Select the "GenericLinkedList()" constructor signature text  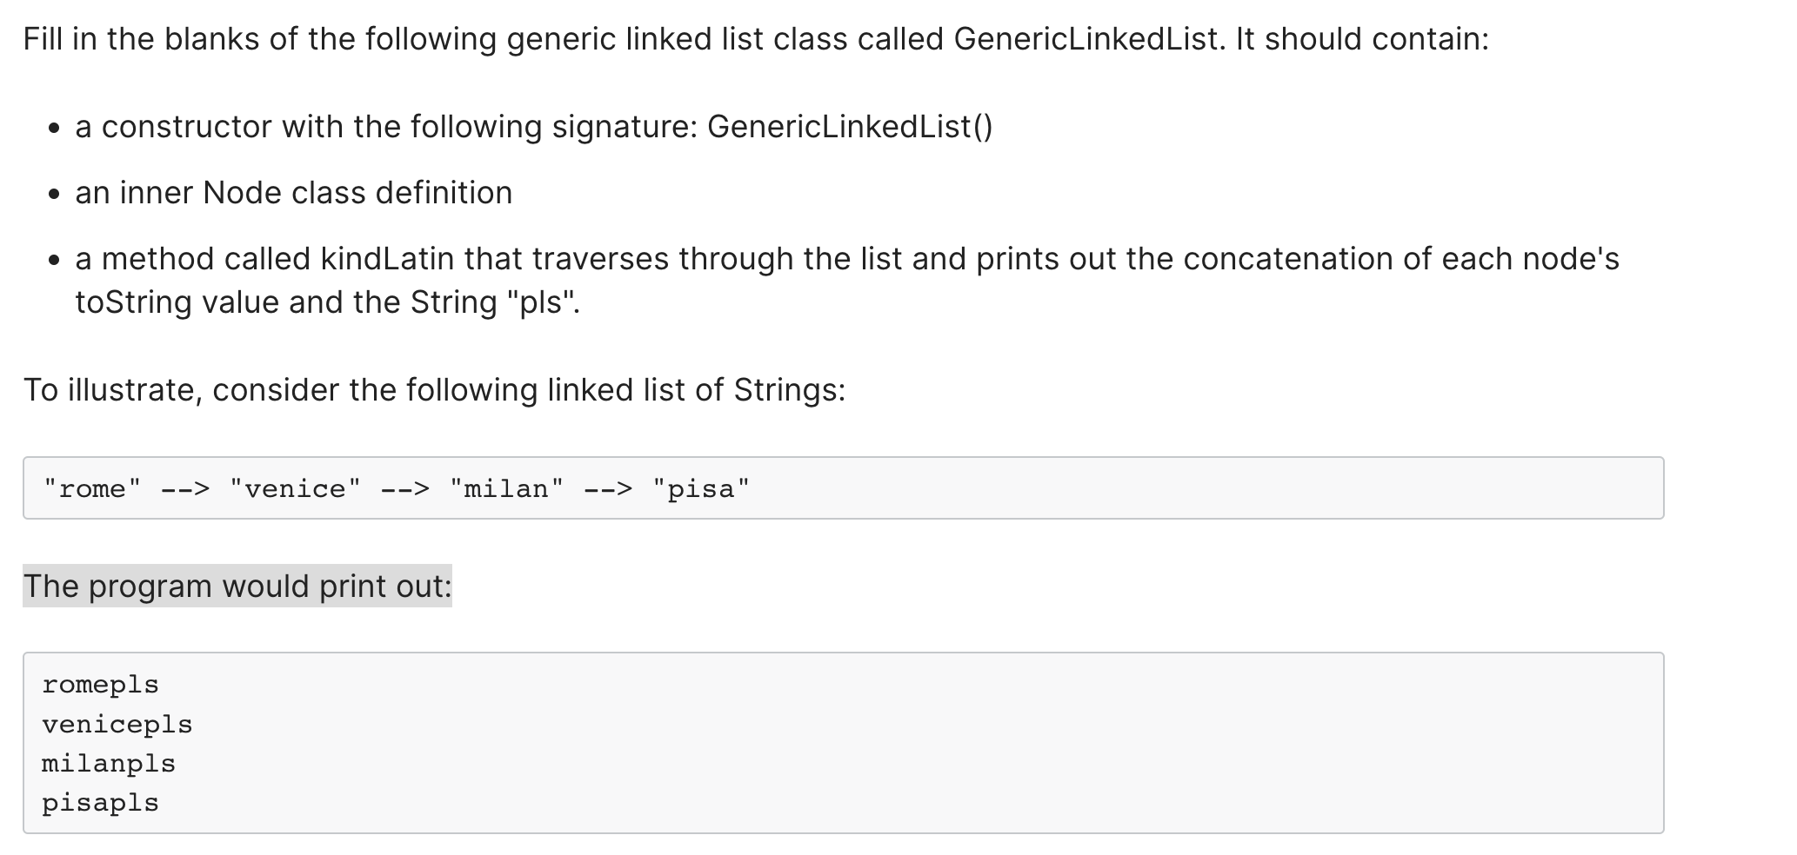click(x=850, y=127)
